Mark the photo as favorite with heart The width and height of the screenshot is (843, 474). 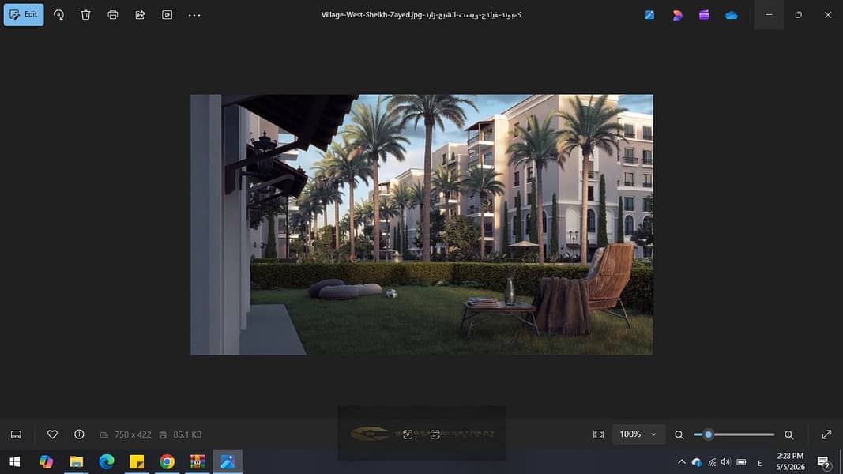[52, 434]
